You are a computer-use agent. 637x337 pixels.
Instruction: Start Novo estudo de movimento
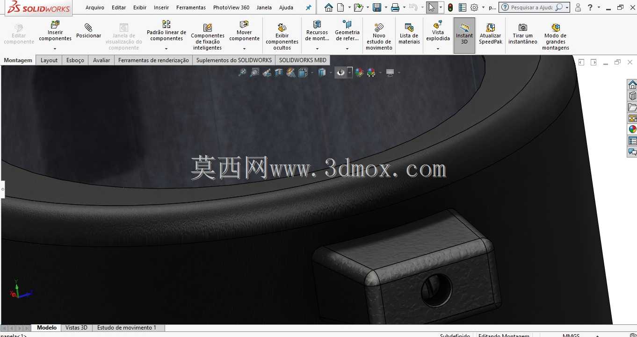pos(379,37)
